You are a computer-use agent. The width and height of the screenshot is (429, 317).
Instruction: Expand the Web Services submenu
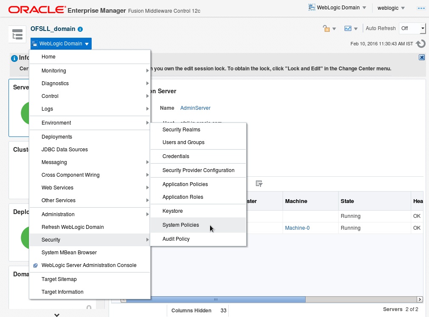pyautogui.click(x=90, y=188)
